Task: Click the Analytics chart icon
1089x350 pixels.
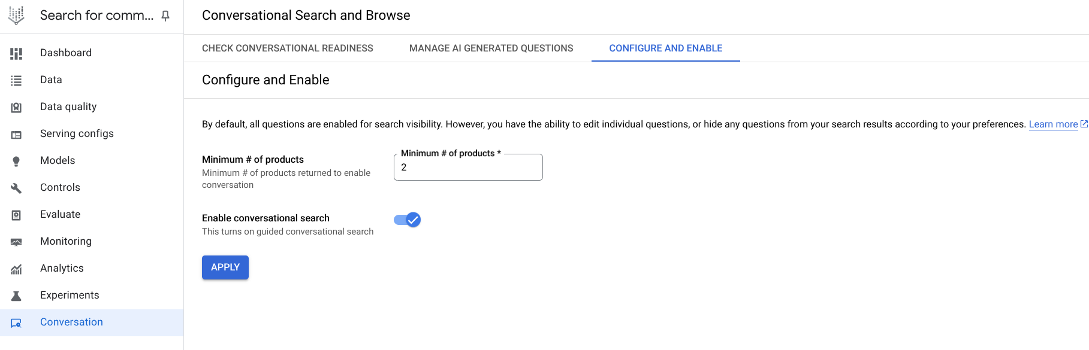Action: (16, 269)
